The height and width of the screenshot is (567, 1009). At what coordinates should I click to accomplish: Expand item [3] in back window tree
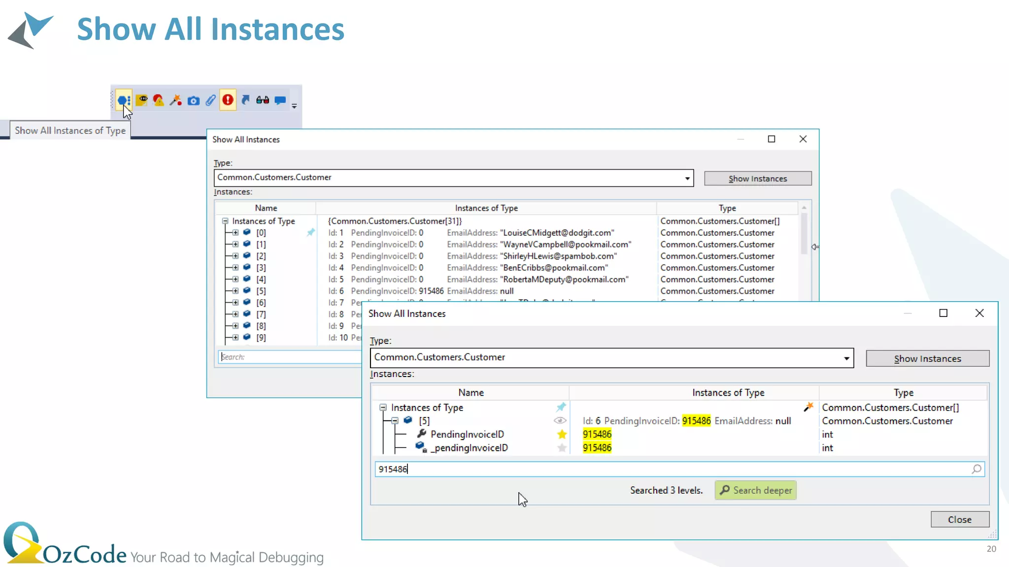click(235, 268)
